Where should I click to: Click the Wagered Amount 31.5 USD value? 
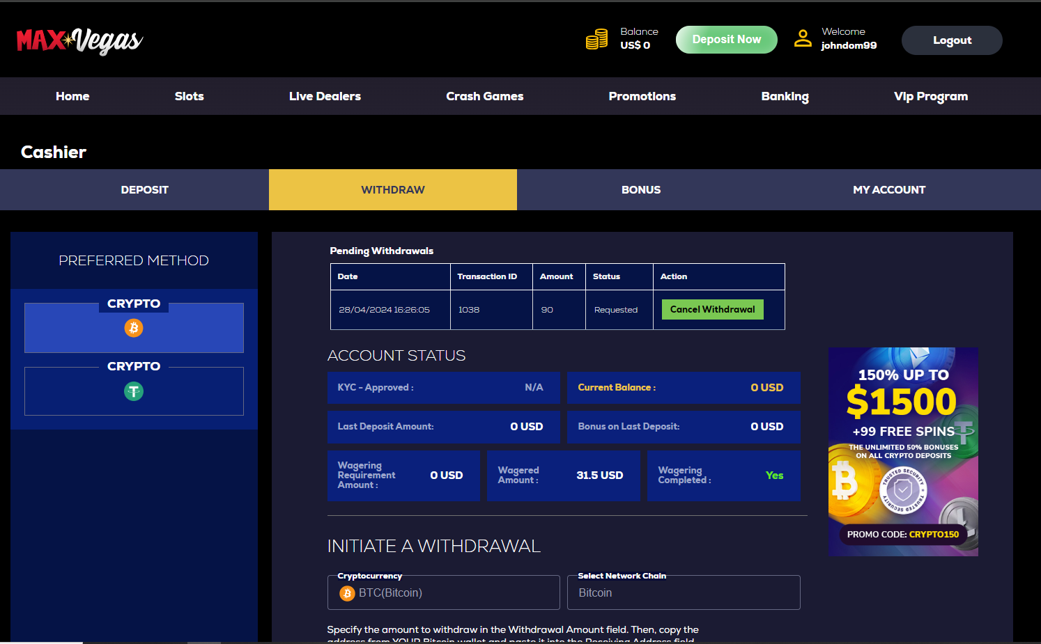tap(600, 476)
